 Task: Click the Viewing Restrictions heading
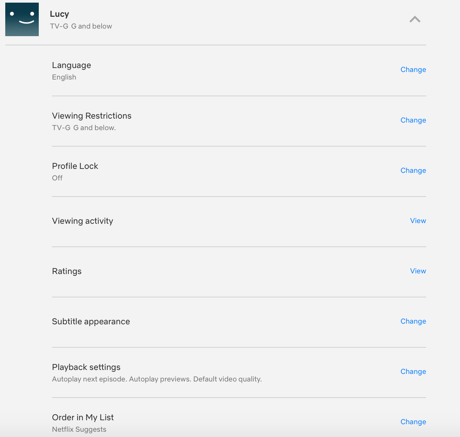coord(92,116)
